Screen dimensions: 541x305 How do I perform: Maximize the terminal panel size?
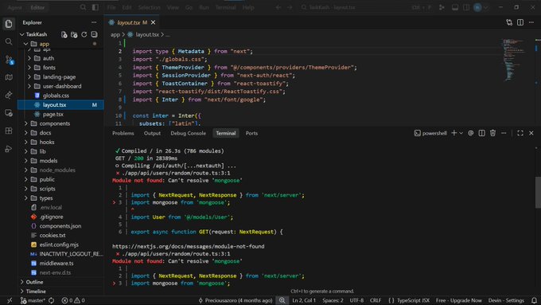pyautogui.click(x=520, y=133)
